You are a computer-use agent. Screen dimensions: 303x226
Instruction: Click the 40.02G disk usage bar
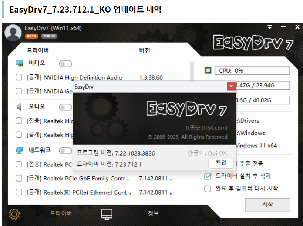263,100
